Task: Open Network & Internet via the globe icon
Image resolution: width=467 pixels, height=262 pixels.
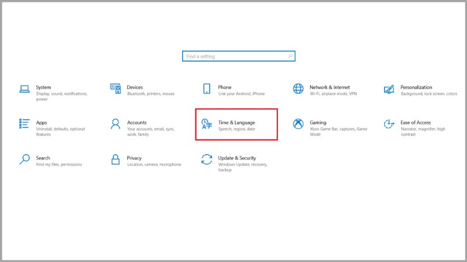Action: click(x=298, y=88)
